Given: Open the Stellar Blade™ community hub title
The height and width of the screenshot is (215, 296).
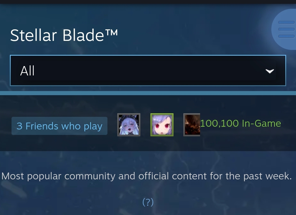Looking at the screenshot, I should 64,35.
